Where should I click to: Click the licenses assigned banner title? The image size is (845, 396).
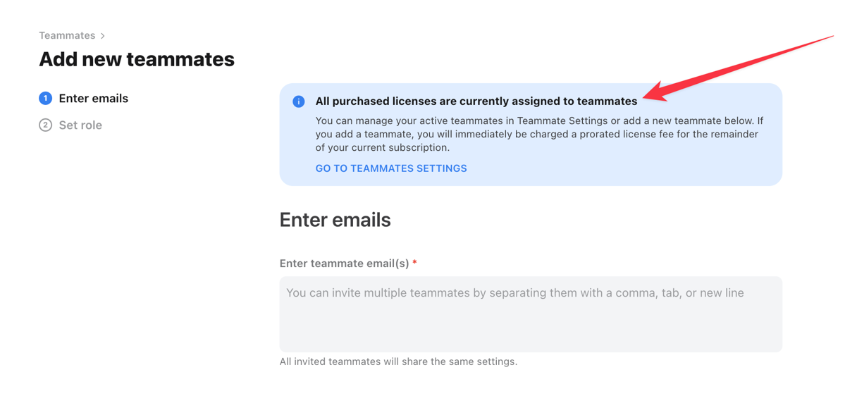[476, 101]
